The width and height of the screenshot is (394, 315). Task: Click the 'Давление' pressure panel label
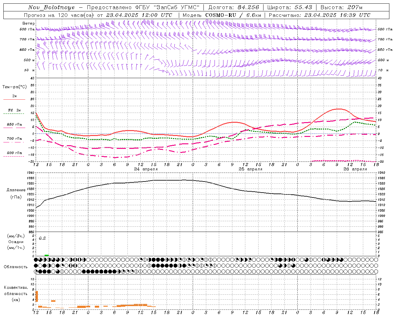coord(16,190)
